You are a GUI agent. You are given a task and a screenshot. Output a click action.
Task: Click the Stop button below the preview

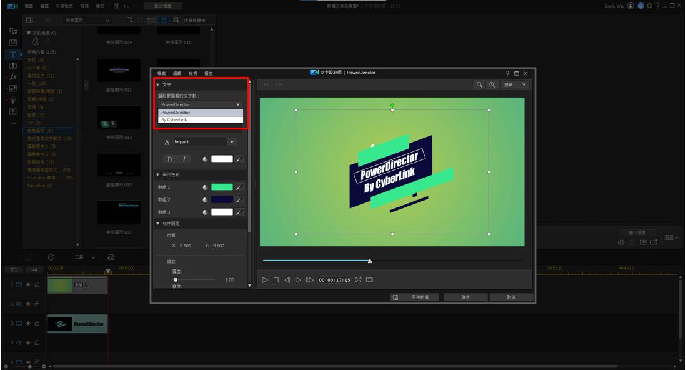[x=276, y=280]
